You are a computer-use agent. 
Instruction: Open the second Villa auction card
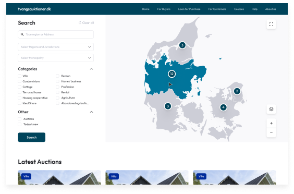tap(147, 177)
